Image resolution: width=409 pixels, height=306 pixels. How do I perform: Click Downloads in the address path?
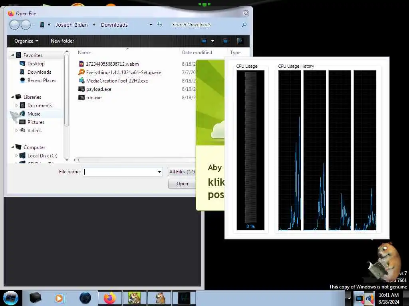(114, 25)
